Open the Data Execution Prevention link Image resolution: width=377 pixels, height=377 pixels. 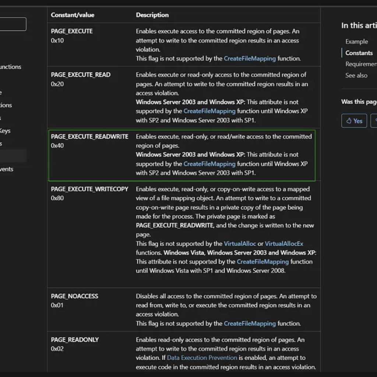(x=202, y=358)
